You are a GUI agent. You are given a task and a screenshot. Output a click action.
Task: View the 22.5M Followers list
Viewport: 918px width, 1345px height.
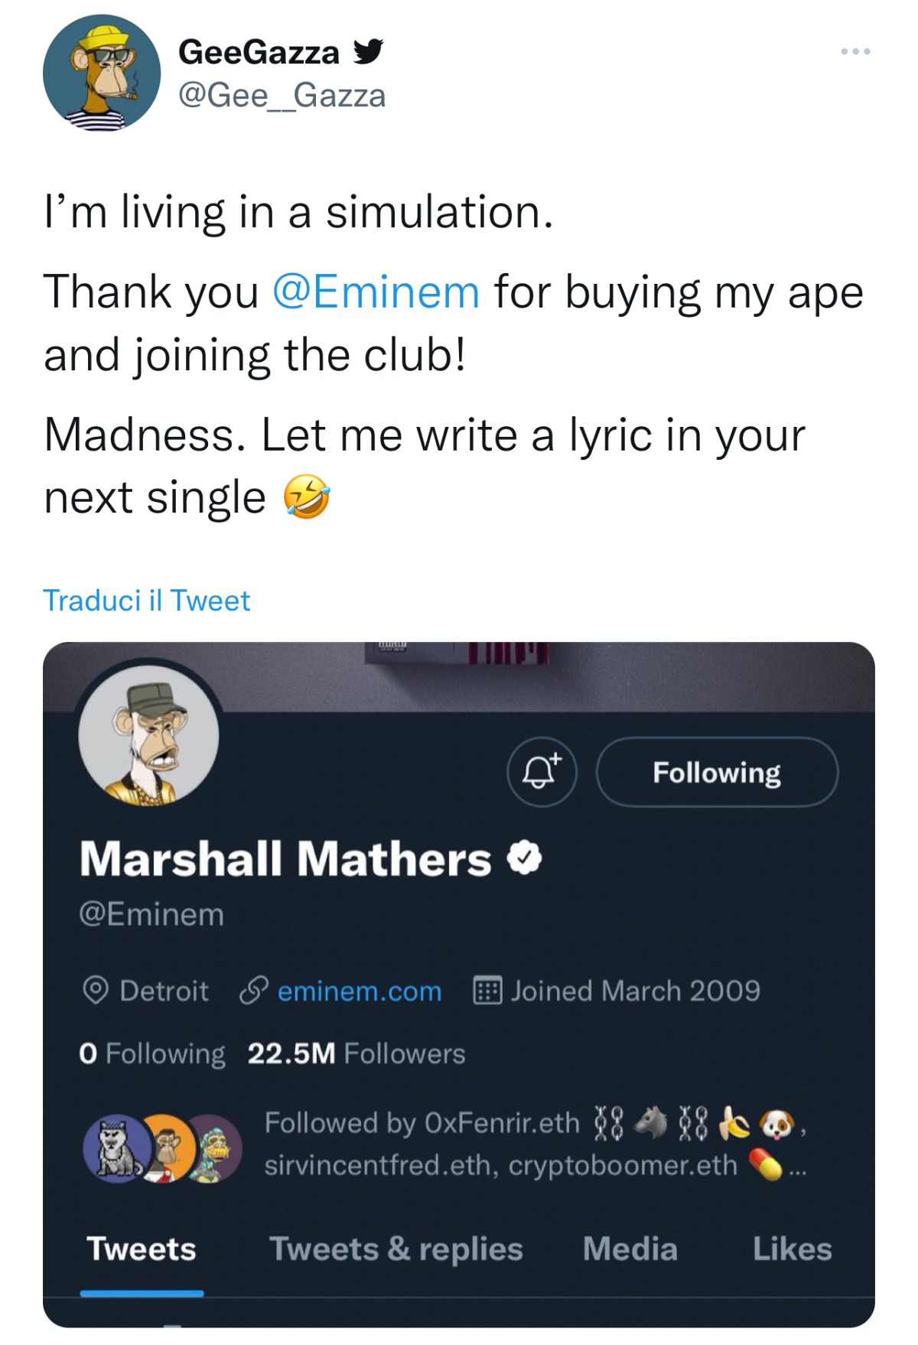pyautogui.click(x=356, y=1054)
